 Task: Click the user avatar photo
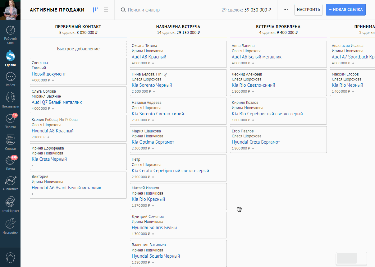point(10,10)
